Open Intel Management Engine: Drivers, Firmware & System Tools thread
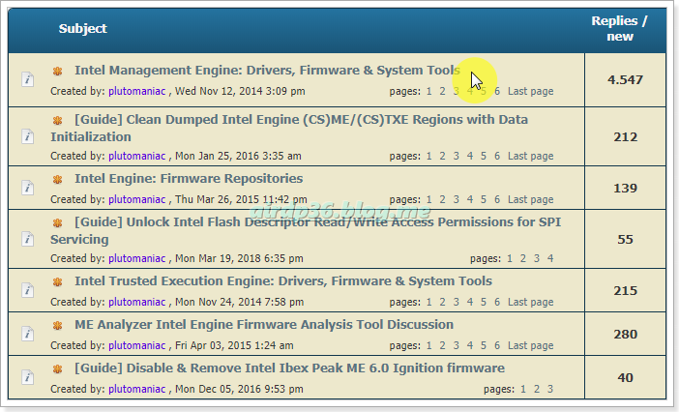679x412 pixels. point(267,70)
